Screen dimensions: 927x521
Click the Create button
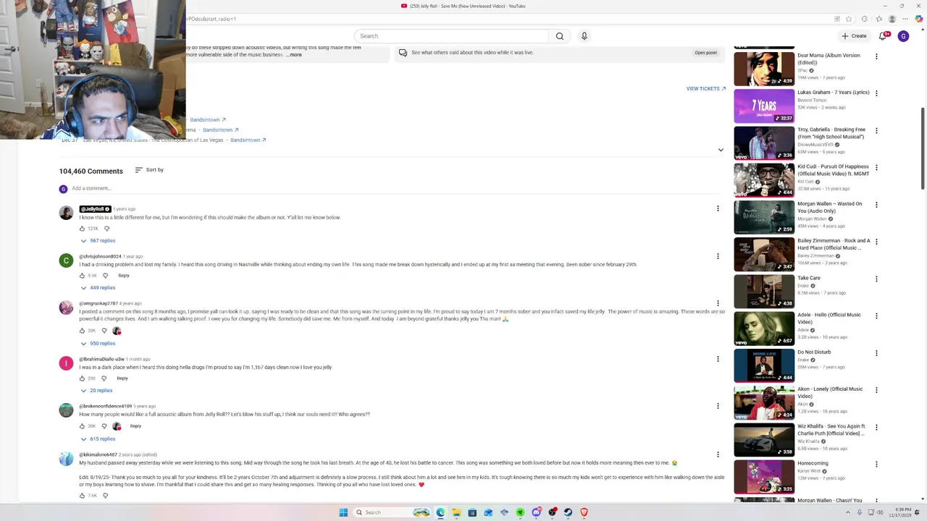pyautogui.click(x=855, y=36)
